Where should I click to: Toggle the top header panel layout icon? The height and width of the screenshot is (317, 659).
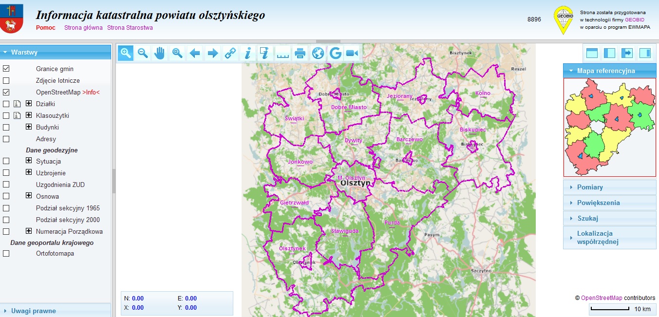592,53
